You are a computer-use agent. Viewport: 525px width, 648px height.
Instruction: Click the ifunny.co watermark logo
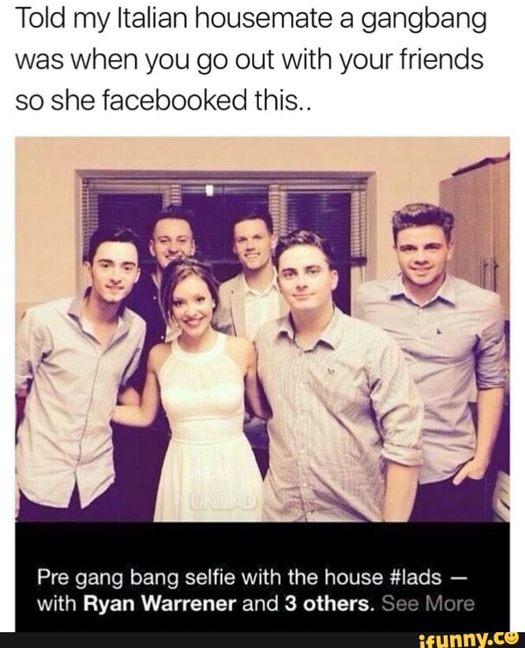(470, 640)
